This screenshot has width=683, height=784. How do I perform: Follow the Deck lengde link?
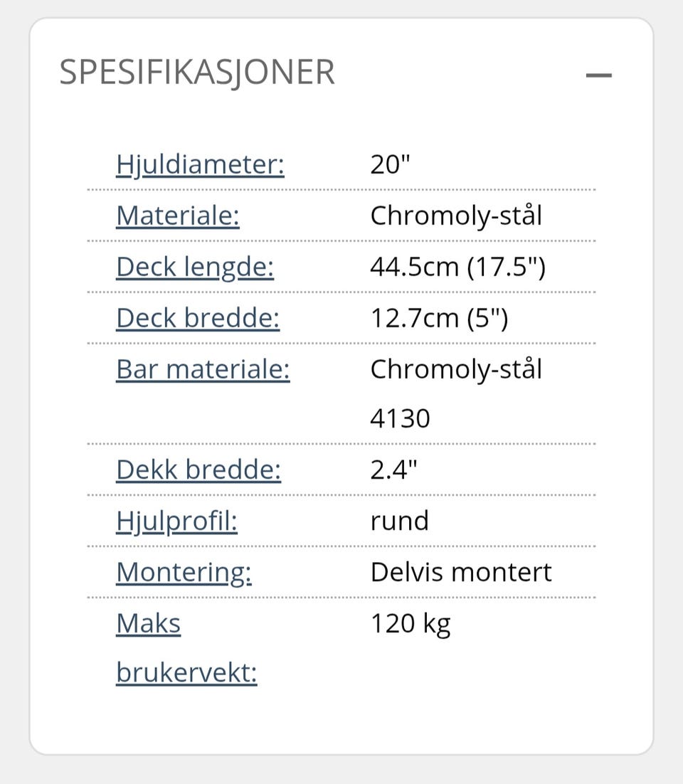point(195,267)
